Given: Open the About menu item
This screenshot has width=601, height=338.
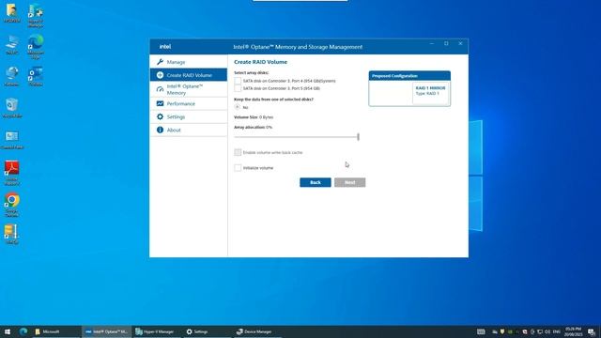Looking at the screenshot, I should click(x=189, y=130).
